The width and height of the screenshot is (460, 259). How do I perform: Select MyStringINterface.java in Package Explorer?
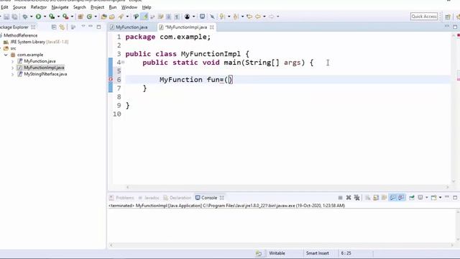pos(45,74)
